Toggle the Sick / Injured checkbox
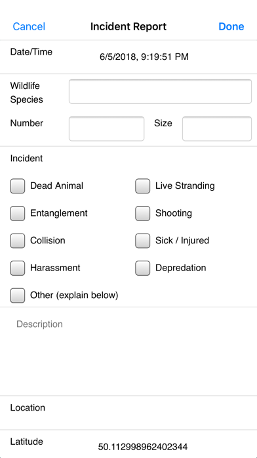257x458 pixels. point(143,241)
